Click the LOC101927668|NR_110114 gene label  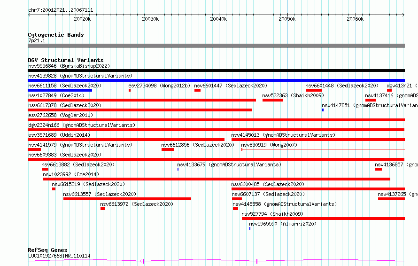click(59, 256)
